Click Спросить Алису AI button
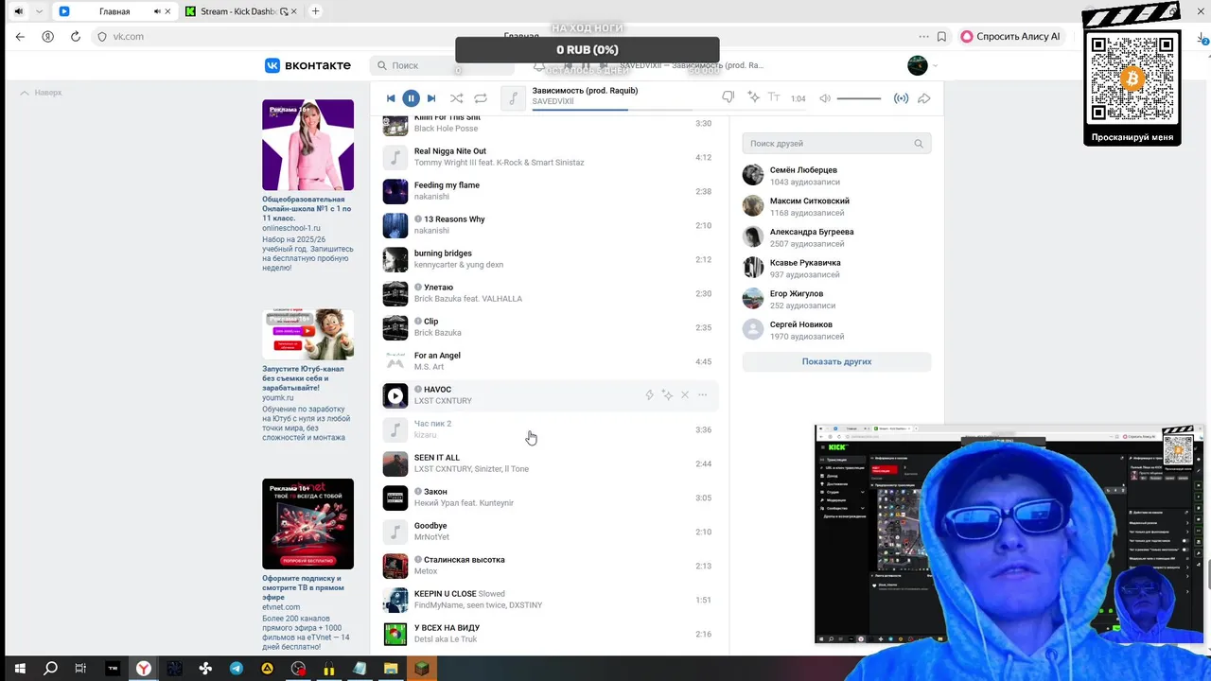The image size is (1211, 681). pyautogui.click(x=1011, y=36)
